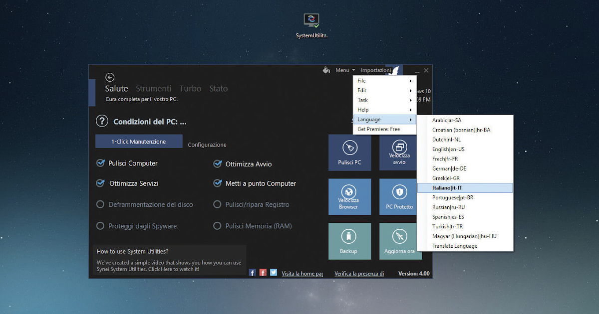Select Croatian (bosnian)|hr-BA language
Viewport: 599px width, 314px height.
coord(465,130)
